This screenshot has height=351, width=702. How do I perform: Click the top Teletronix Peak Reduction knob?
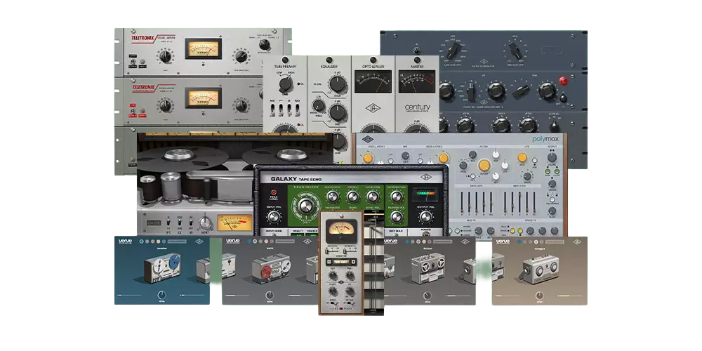(243, 58)
